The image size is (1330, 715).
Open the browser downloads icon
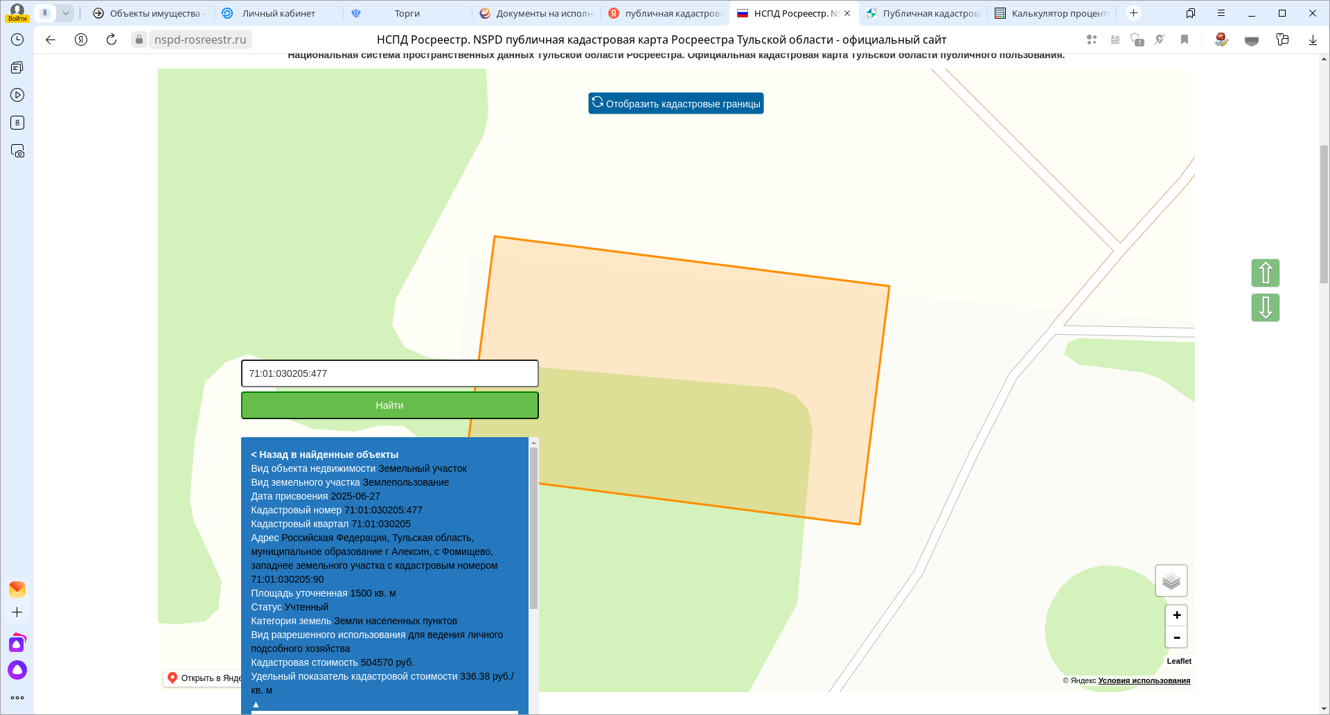coord(1312,39)
